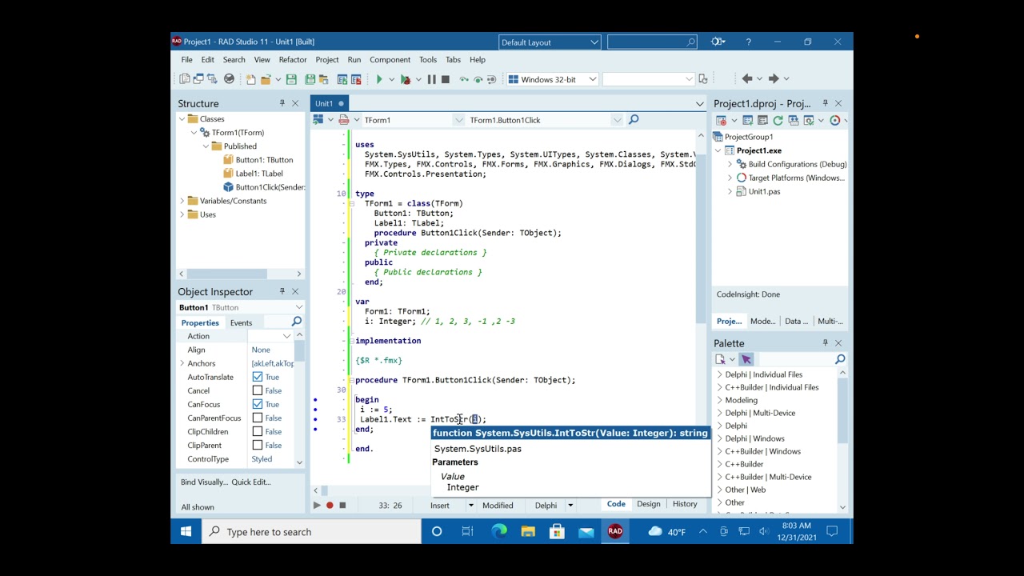Expand Delphi | Individual Files palette category

tap(719, 374)
